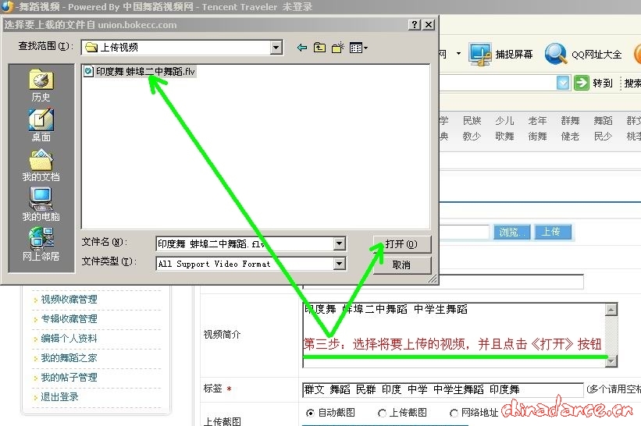Screen dimensions: 641x426
Task: Expand the 文件类型 dropdown arrow
Action: pos(339,264)
